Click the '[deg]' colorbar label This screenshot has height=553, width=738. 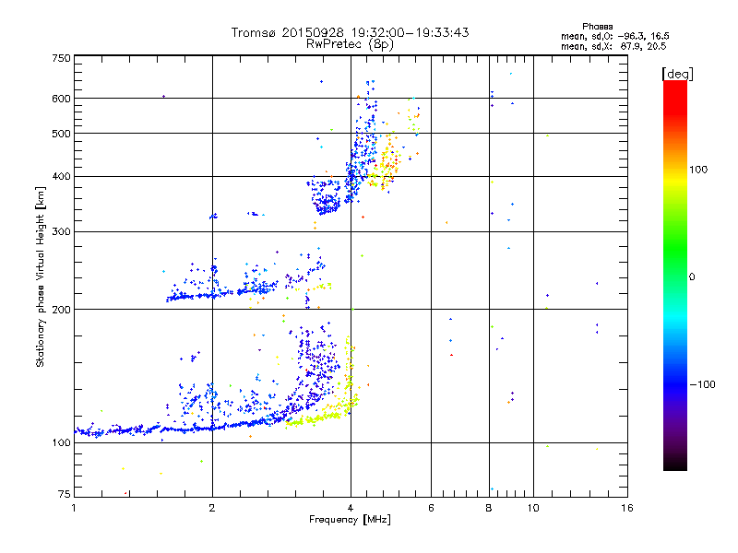coord(677,74)
